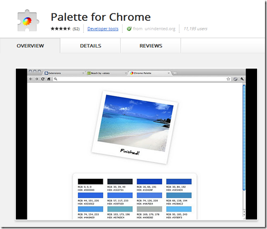Close the Extensions tab in the preview
267x229 pixels.
pyautogui.click(x=83, y=73)
